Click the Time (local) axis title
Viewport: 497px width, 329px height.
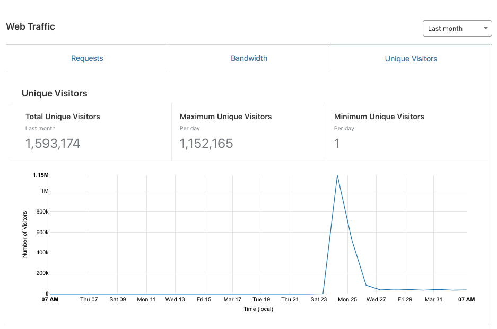[258, 309]
